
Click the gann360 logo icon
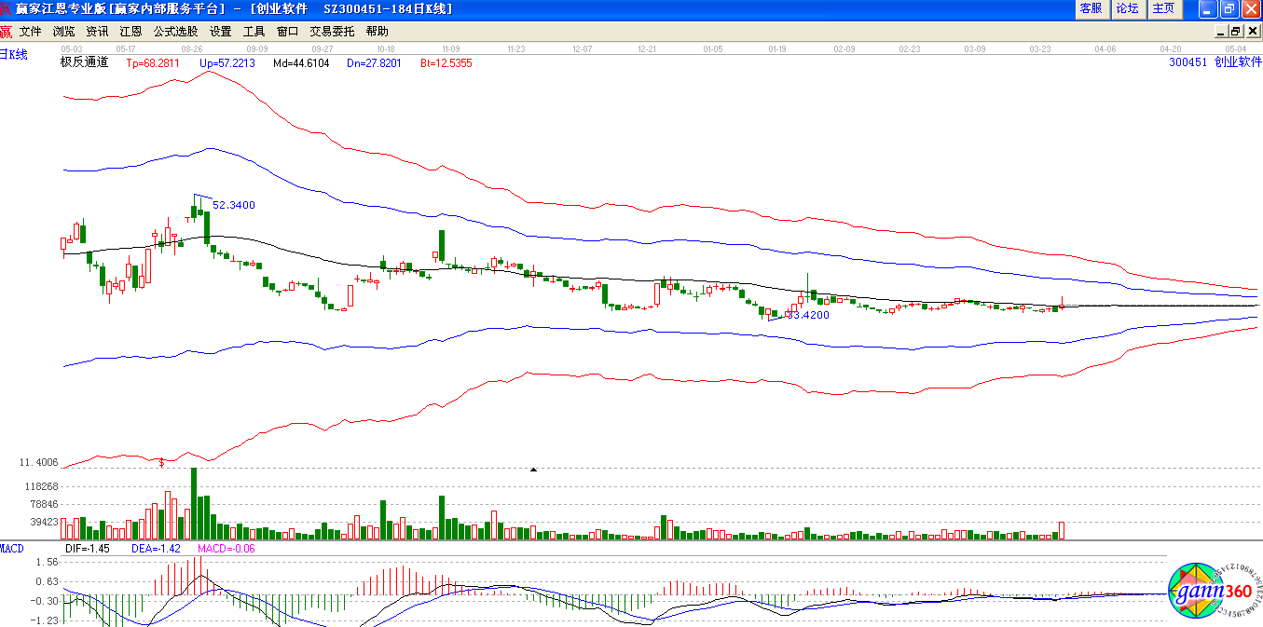[x=1216, y=592]
